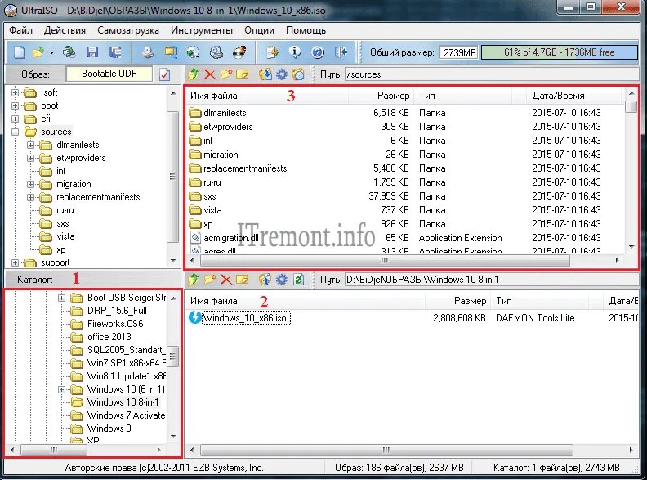Sort image list by Имя файла column
The width and height of the screenshot is (647, 480).
267,96
